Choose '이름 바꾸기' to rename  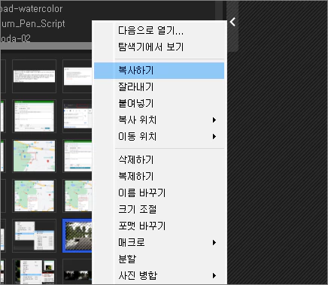tap(159, 193)
